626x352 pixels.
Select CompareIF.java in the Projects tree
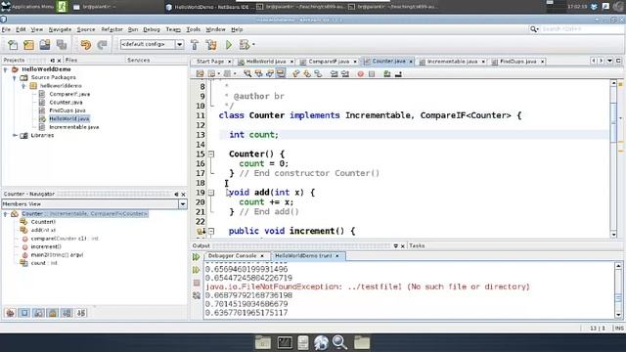69,94
